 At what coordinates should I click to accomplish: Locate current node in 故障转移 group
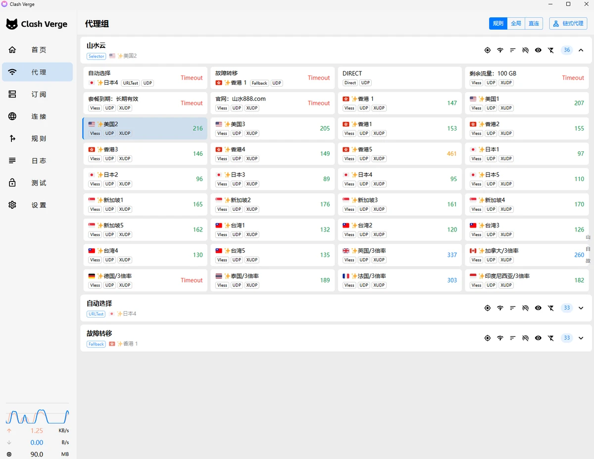click(x=488, y=338)
